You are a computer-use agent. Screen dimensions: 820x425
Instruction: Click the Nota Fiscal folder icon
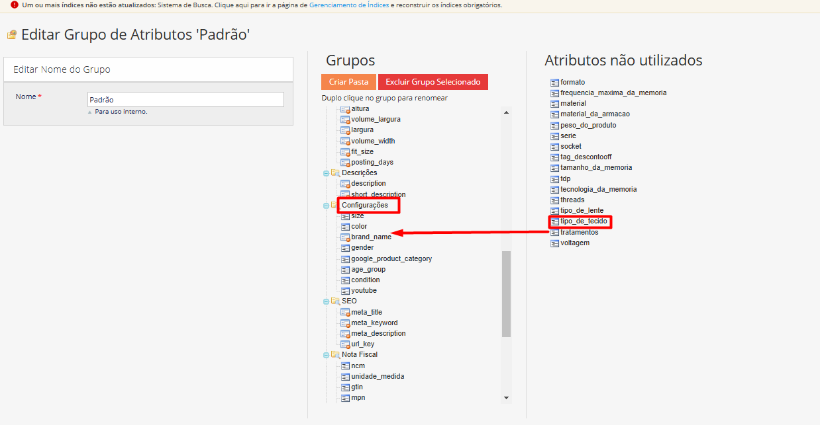tap(335, 355)
